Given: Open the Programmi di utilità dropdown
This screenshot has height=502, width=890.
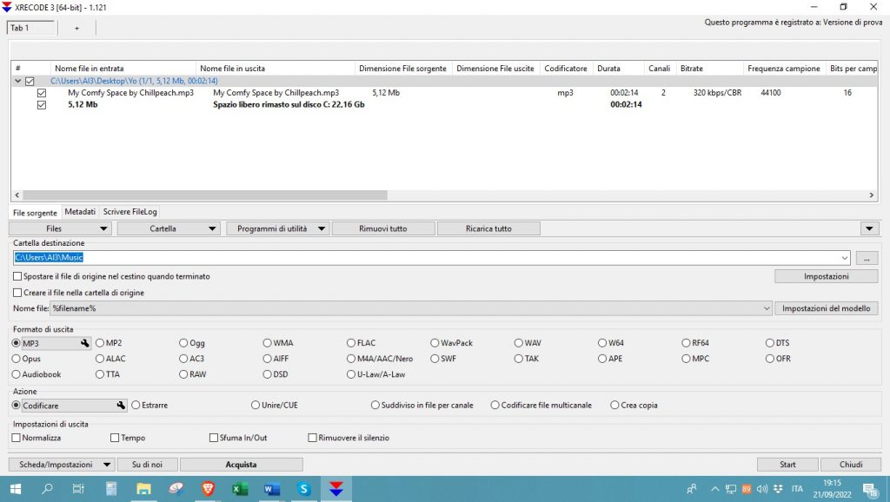Looking at the screenshot, I should click(278, 228).
